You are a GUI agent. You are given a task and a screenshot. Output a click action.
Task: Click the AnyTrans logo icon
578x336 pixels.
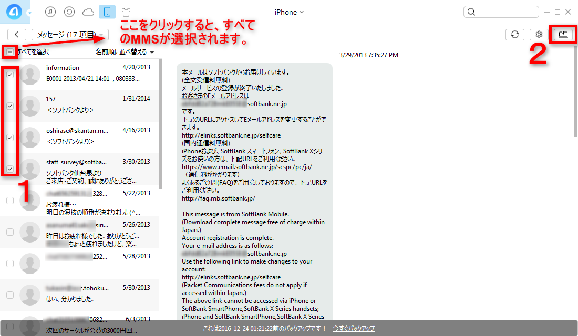(x=14, y=12)
